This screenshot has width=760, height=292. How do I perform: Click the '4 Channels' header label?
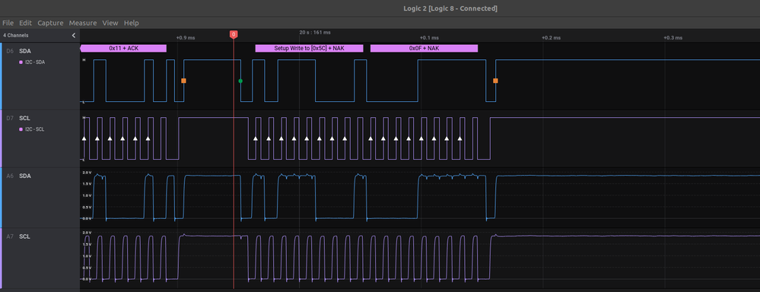15,35
